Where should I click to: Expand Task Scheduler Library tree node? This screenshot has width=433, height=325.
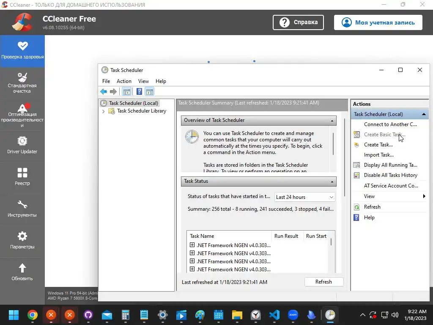[x=103, y=111]
